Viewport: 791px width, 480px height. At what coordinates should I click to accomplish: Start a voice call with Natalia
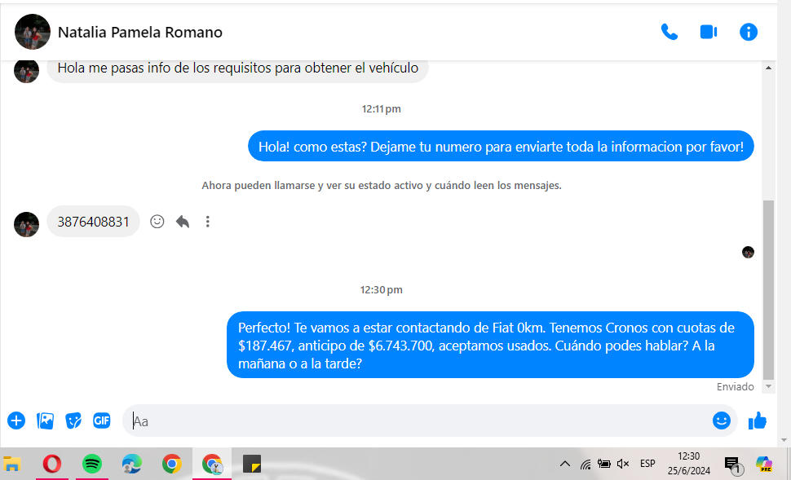[x=669, y=32]
